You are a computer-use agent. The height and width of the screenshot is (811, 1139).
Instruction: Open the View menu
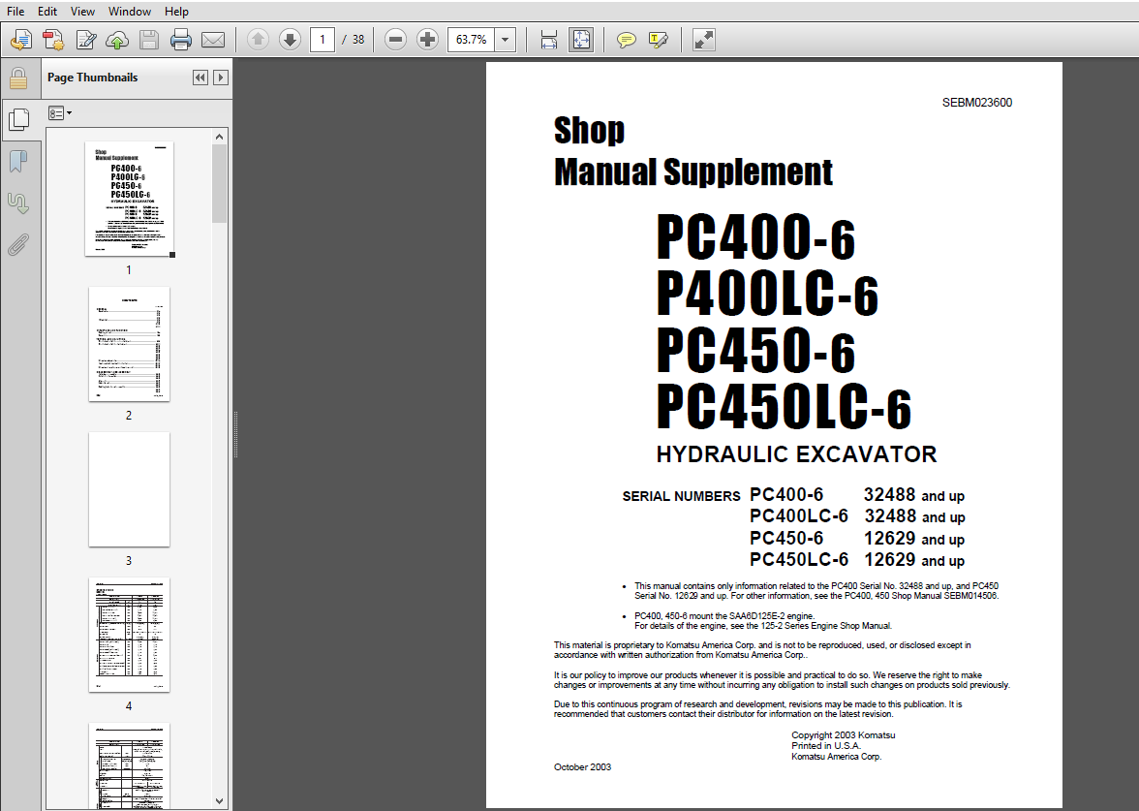coord(82,11)
